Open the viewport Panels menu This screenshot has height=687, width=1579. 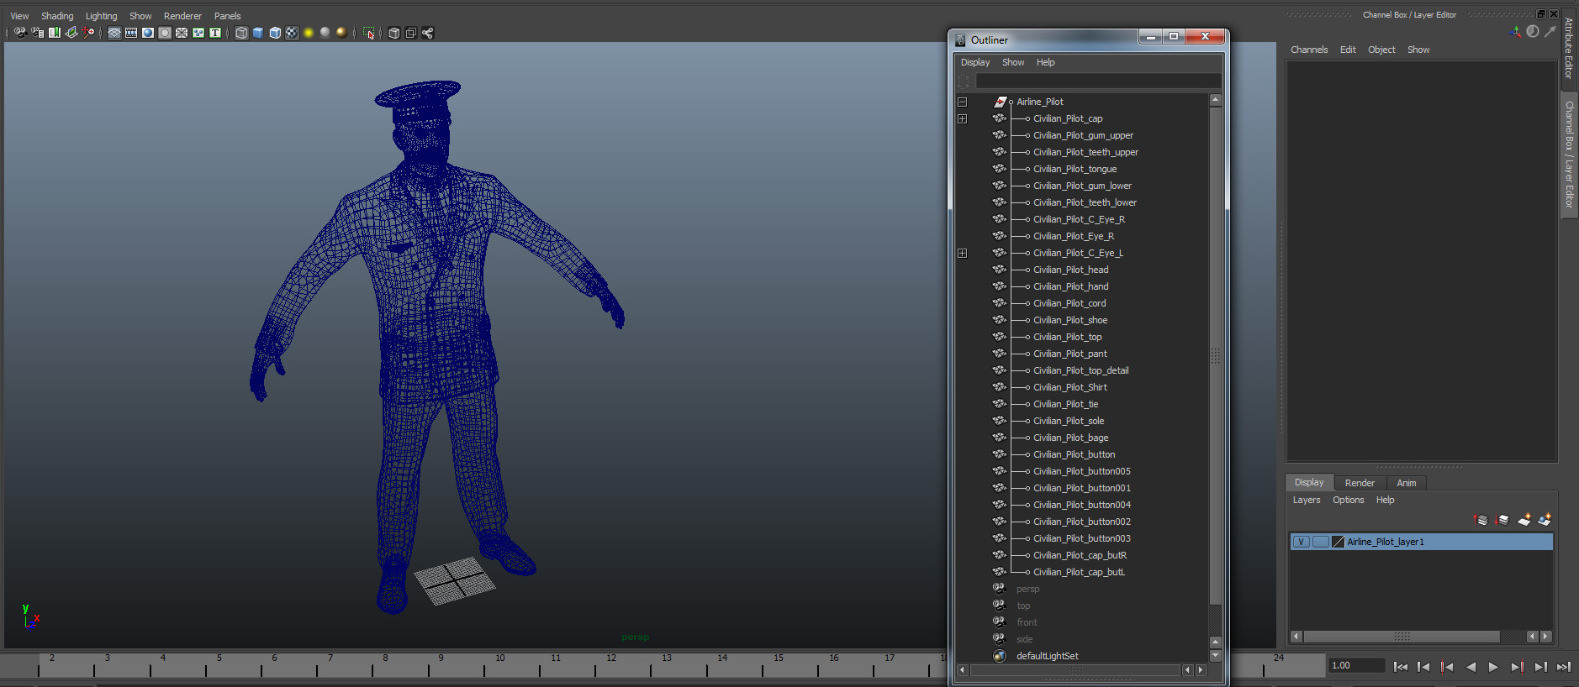tap(227, 16)
